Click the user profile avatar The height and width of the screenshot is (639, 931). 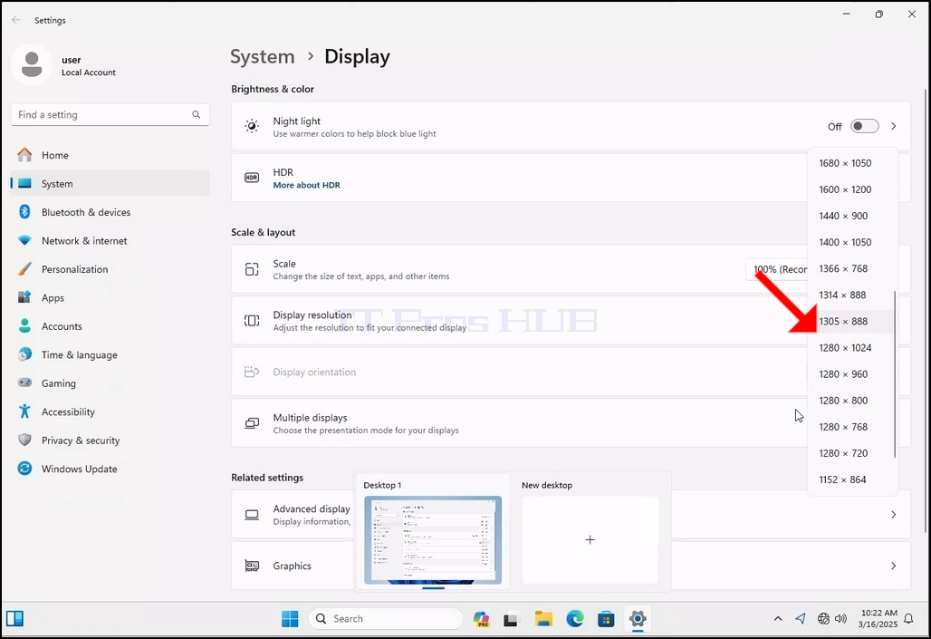(32, 64)
